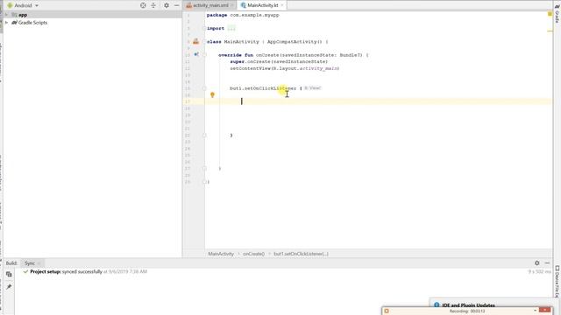
Task: Click the 'it: View!' inlay hint
Action: 313,87
